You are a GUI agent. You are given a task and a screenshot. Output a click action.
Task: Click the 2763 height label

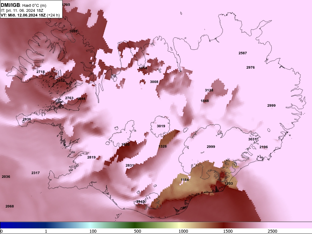point(69,98)
